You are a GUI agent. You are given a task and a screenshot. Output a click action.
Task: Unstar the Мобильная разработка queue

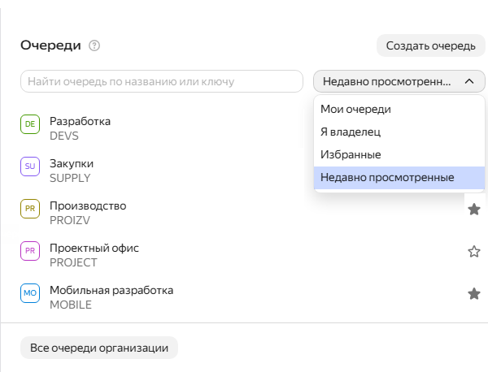[474, 294]
